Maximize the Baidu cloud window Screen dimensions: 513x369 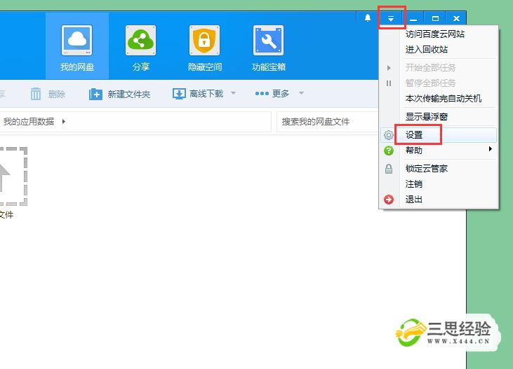[x=435, y=19]
